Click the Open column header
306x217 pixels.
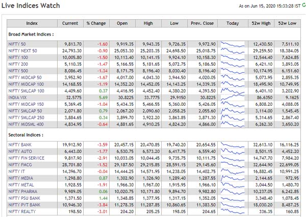coord(122,23)
